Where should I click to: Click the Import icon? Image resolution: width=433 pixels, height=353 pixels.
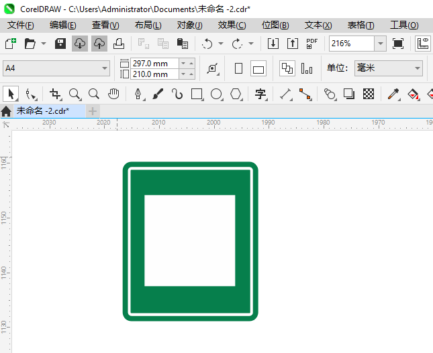coord(273,44)
